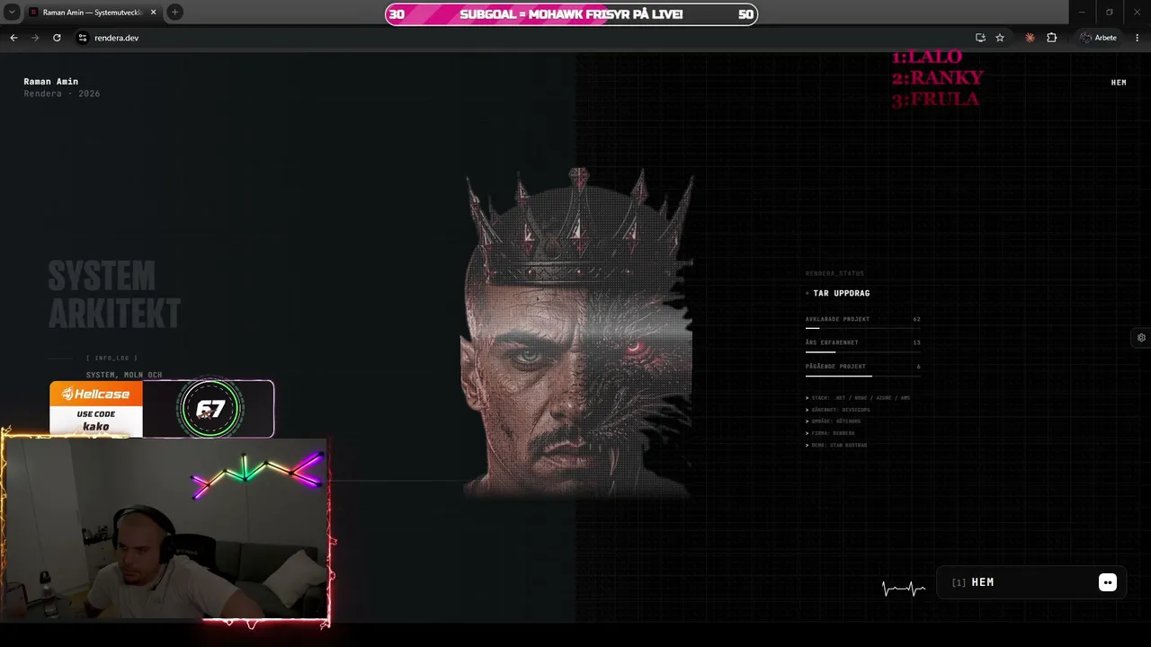Open the Arbete profile button
The height and width of the screenshot is (647, 1151).
[x=1098, y=38]
